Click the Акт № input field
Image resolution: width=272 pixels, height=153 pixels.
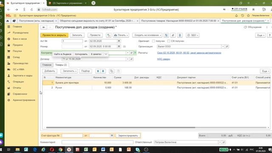(x=72, y=41)
